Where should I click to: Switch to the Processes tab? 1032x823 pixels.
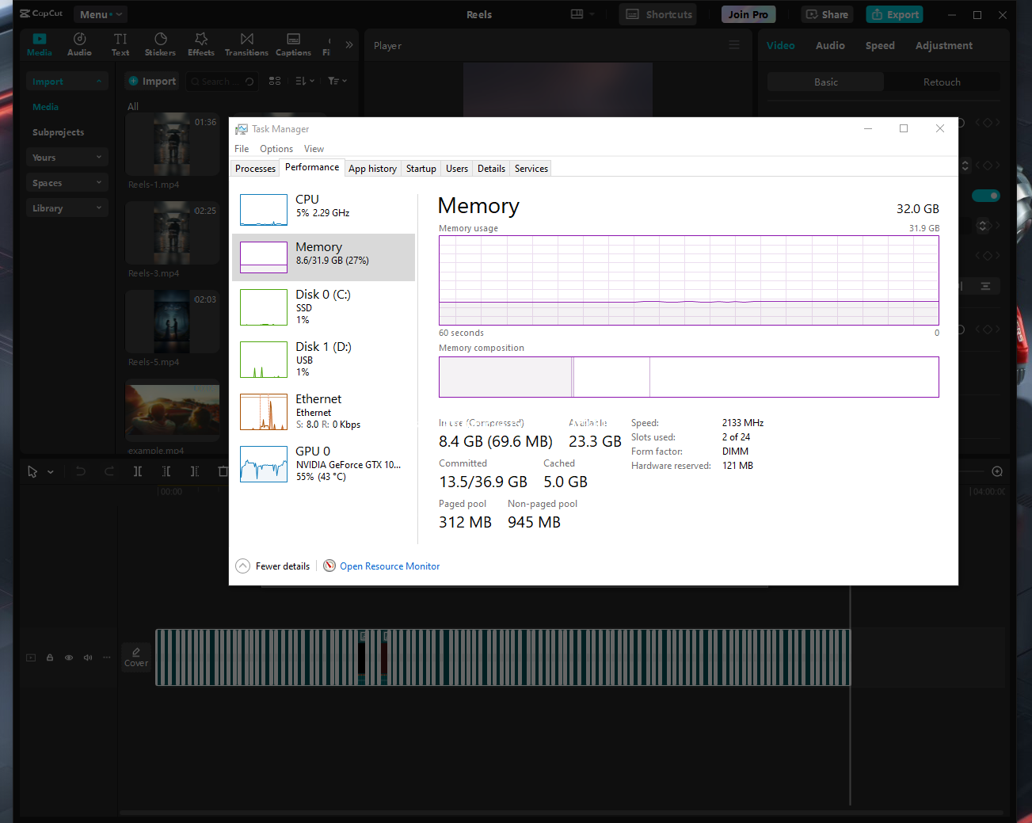255,169
